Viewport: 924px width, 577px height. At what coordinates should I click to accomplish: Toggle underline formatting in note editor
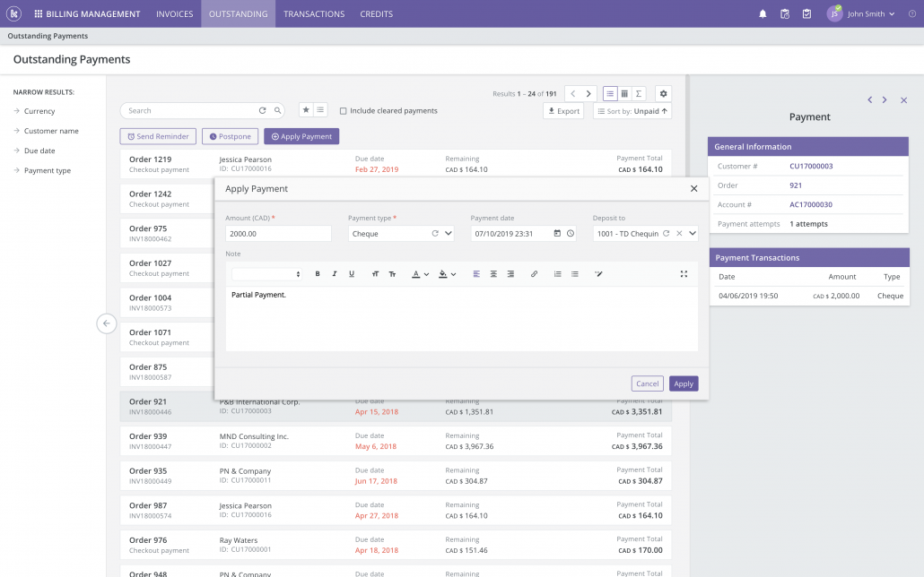click(352, 274)
